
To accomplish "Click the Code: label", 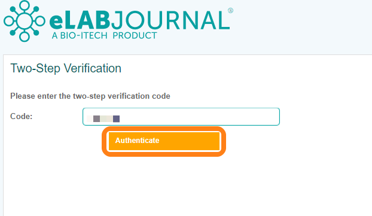I will pos(22,116).
